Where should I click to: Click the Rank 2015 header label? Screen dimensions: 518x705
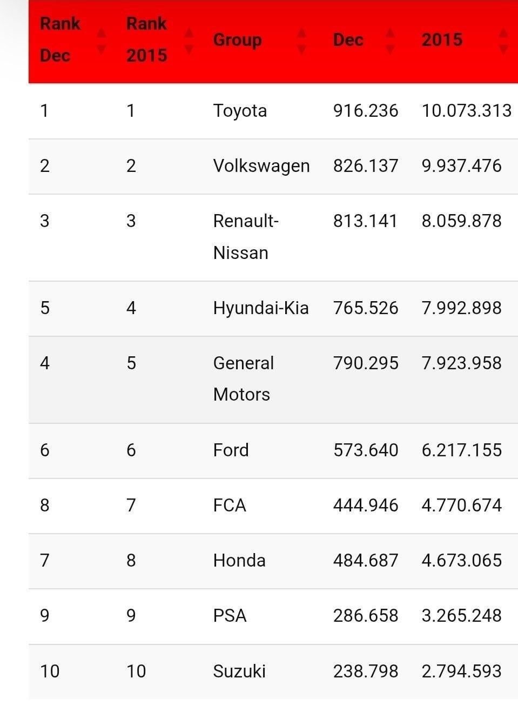pyautogui.click(x=146, y=39)
